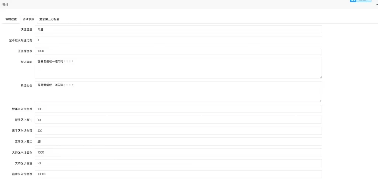This screenshot has width=378, height=179.
Task: Click inside the 系统公告 text area
Action: coord(178,92)
